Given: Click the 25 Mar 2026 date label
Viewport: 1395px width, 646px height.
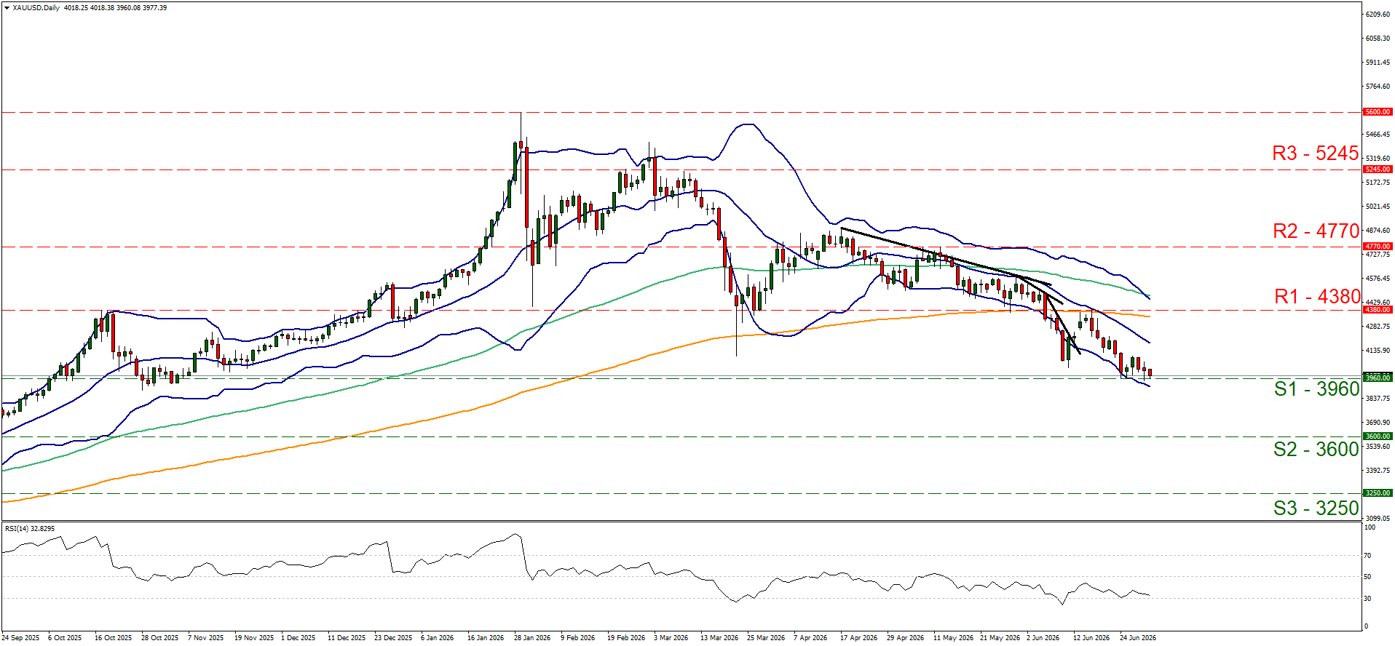Looking at the screenshot, I should 766,638.
